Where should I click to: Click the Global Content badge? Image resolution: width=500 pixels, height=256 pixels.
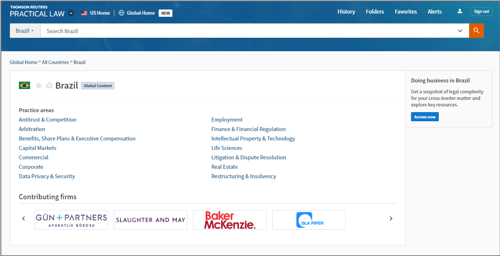pyautogui.click(x=98, y=85)
